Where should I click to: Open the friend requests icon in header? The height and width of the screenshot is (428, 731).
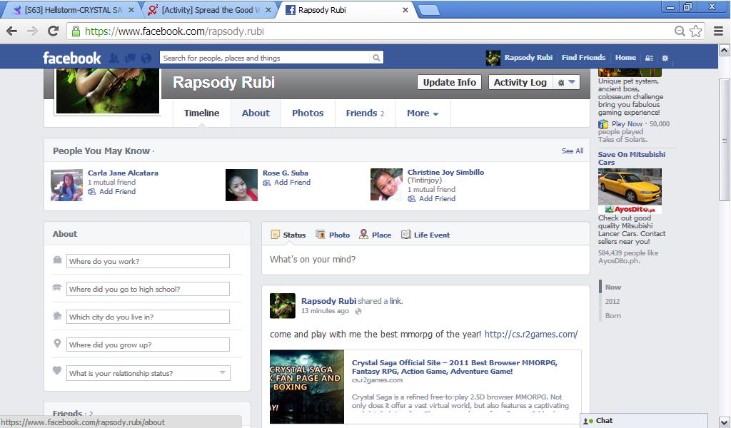point(114,58)
